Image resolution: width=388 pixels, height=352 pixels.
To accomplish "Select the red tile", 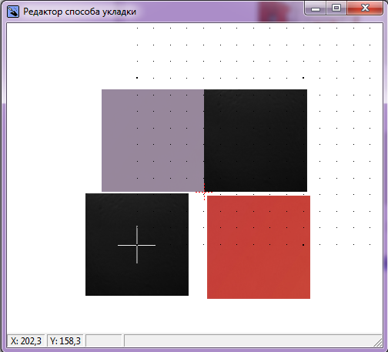I will [259, 247].
